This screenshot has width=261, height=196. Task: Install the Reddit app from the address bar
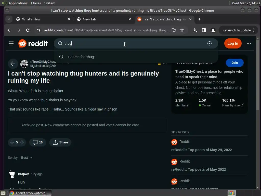pyautogui.click(x=174, y=30)
